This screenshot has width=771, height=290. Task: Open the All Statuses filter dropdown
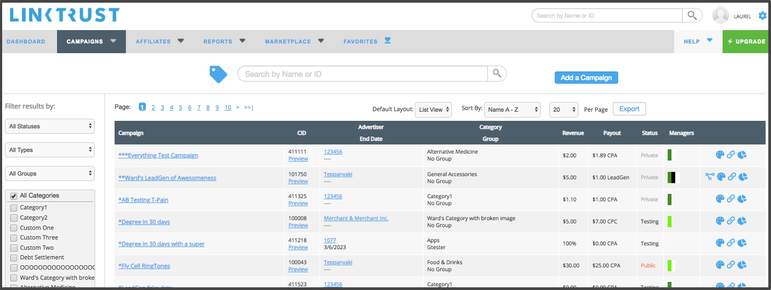pos(50,126)
